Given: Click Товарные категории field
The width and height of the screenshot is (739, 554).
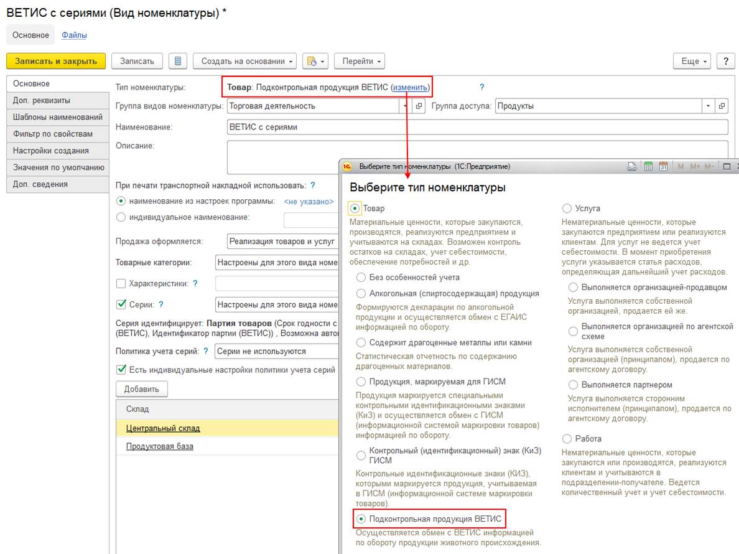Looking at the screenshot, I should [277, 262].
